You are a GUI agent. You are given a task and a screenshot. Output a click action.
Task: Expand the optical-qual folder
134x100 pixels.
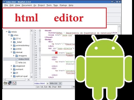11,76
